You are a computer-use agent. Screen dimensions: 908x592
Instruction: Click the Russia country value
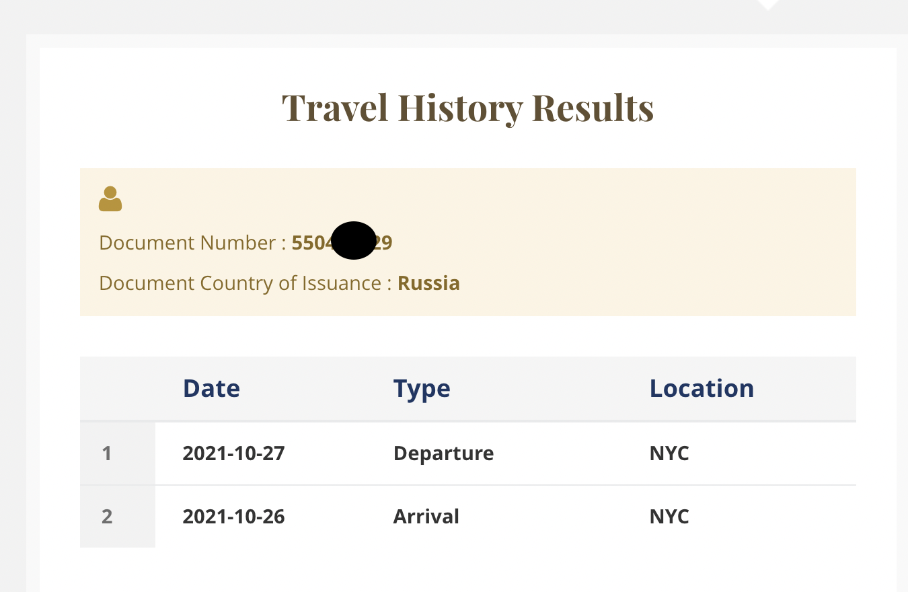[x=429, y=283]
